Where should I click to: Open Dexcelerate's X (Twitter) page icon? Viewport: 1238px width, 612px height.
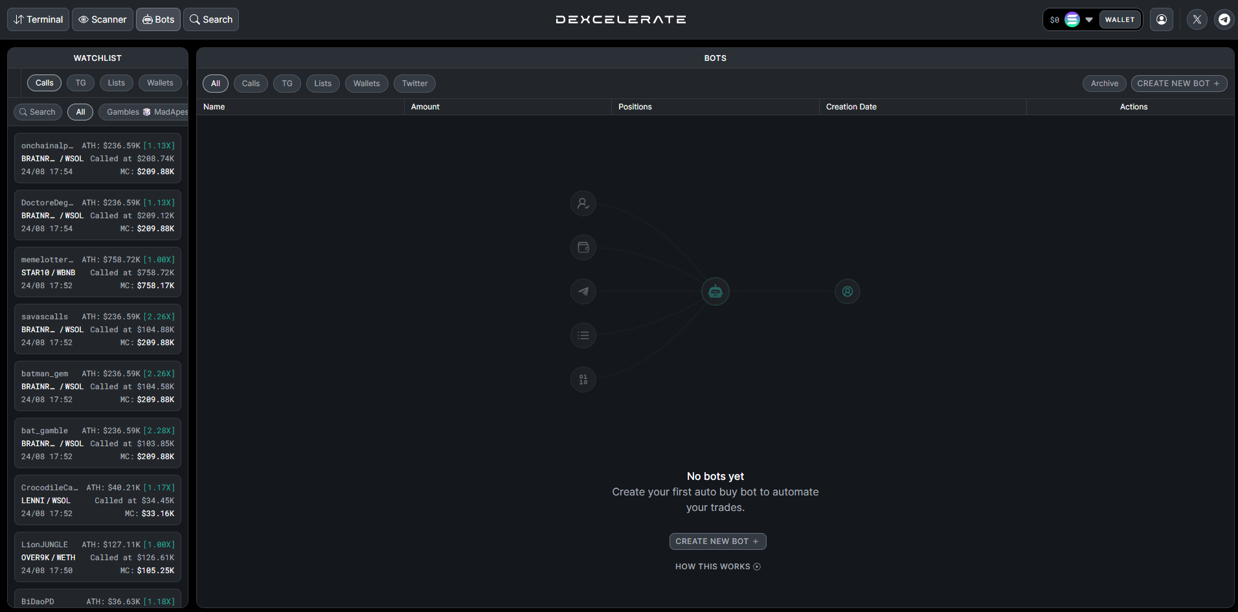pos(1196,19)
